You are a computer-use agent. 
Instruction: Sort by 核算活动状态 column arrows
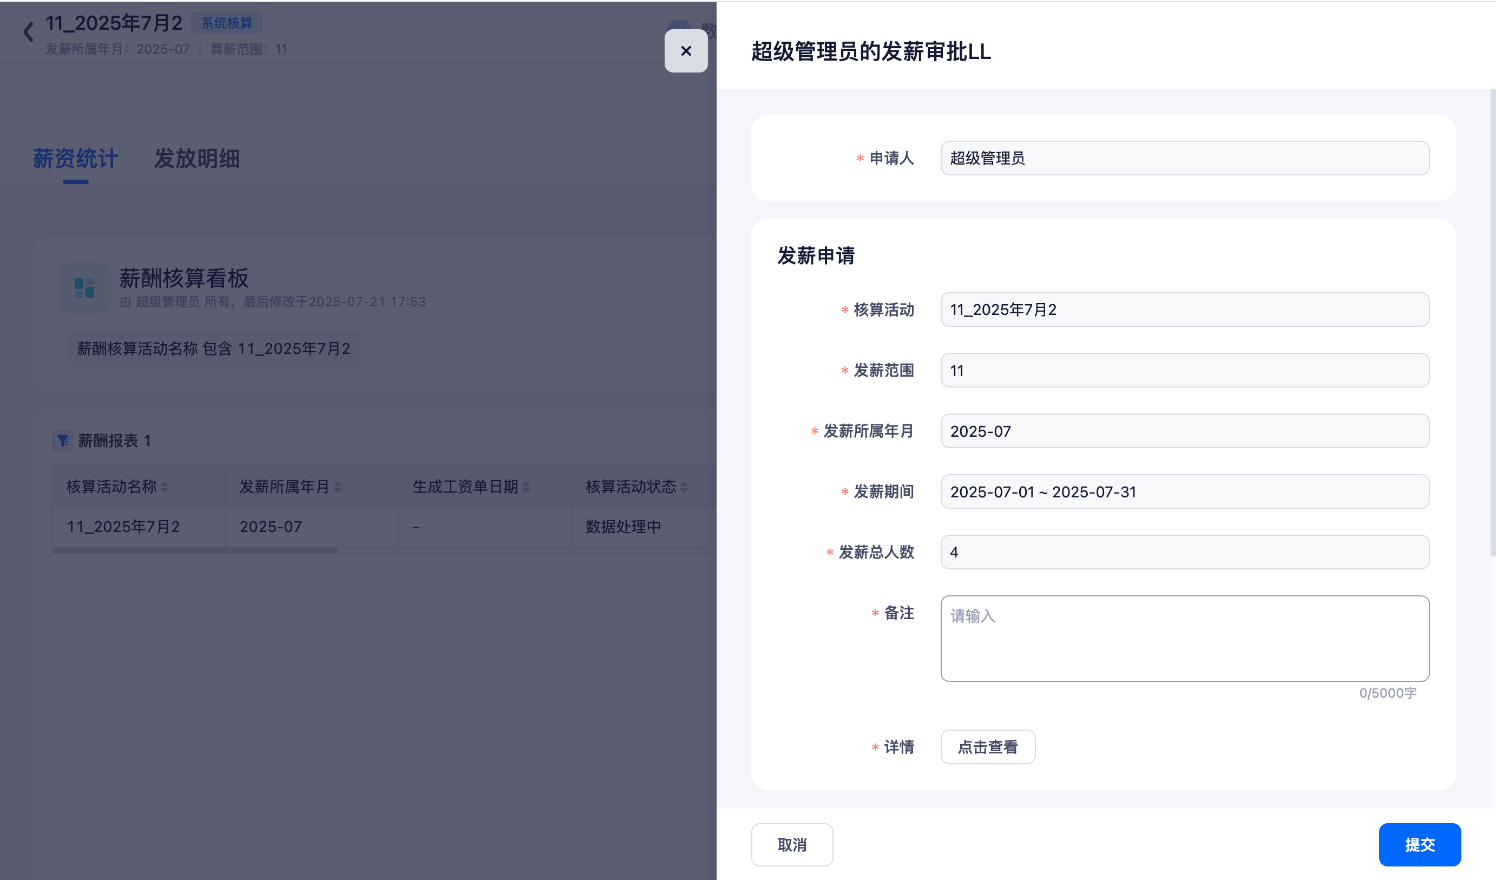(684, 487)
